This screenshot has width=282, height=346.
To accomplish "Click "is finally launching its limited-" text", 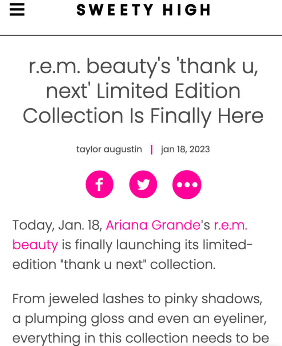I will tap(156, 245).
